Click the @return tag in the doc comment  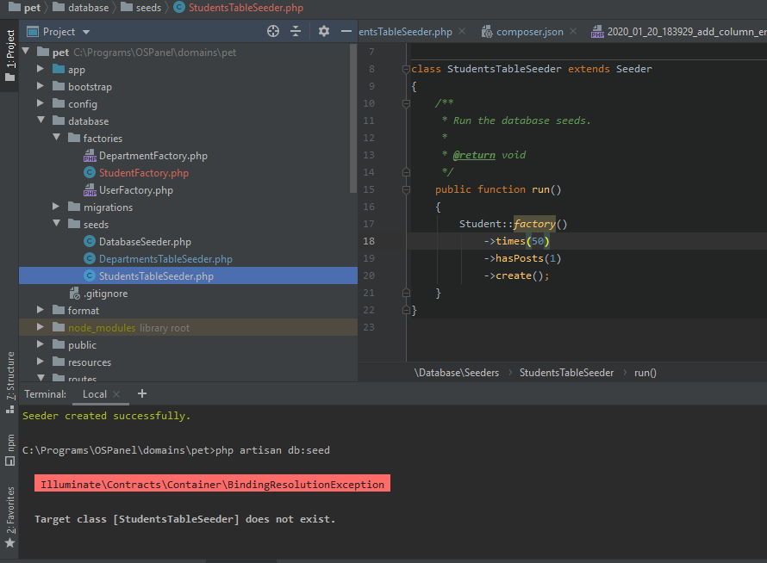coord(474,155)
